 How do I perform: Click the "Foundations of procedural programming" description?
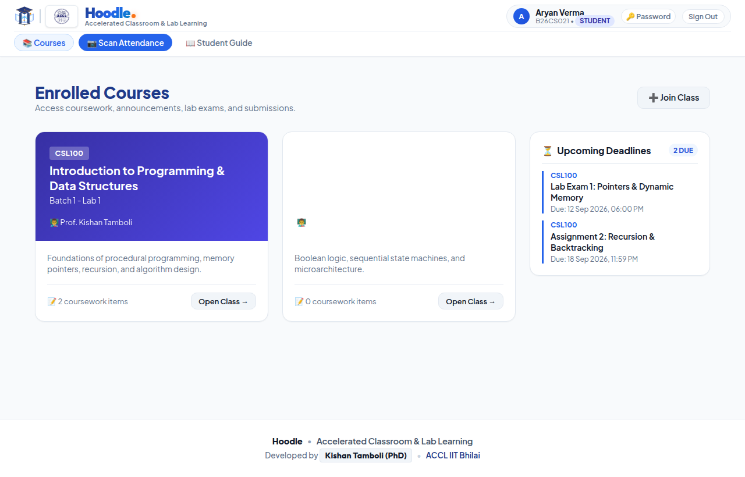pyautogui.click(x=141, y=264)
